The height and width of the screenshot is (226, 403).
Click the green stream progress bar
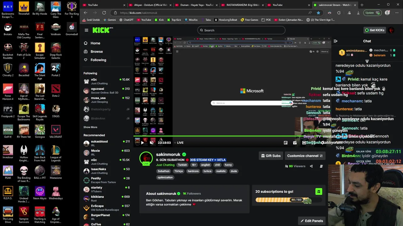point(232,136)
